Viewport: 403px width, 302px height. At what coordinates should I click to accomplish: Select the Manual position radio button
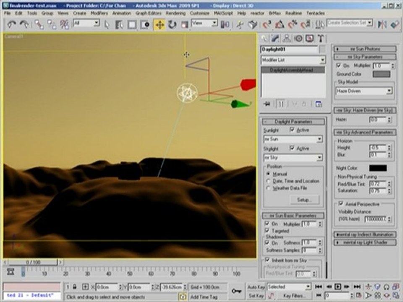(268, 174)
